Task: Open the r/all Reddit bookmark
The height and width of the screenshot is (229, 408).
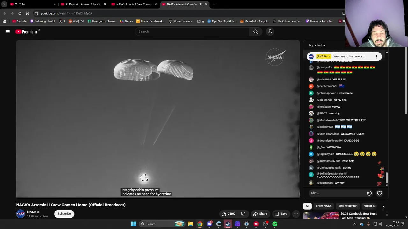Action: click(x=76, y=21)
